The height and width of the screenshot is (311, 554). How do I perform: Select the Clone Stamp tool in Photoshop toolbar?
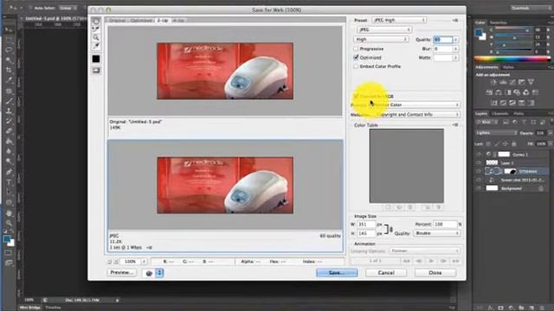(x=9, y=111)
